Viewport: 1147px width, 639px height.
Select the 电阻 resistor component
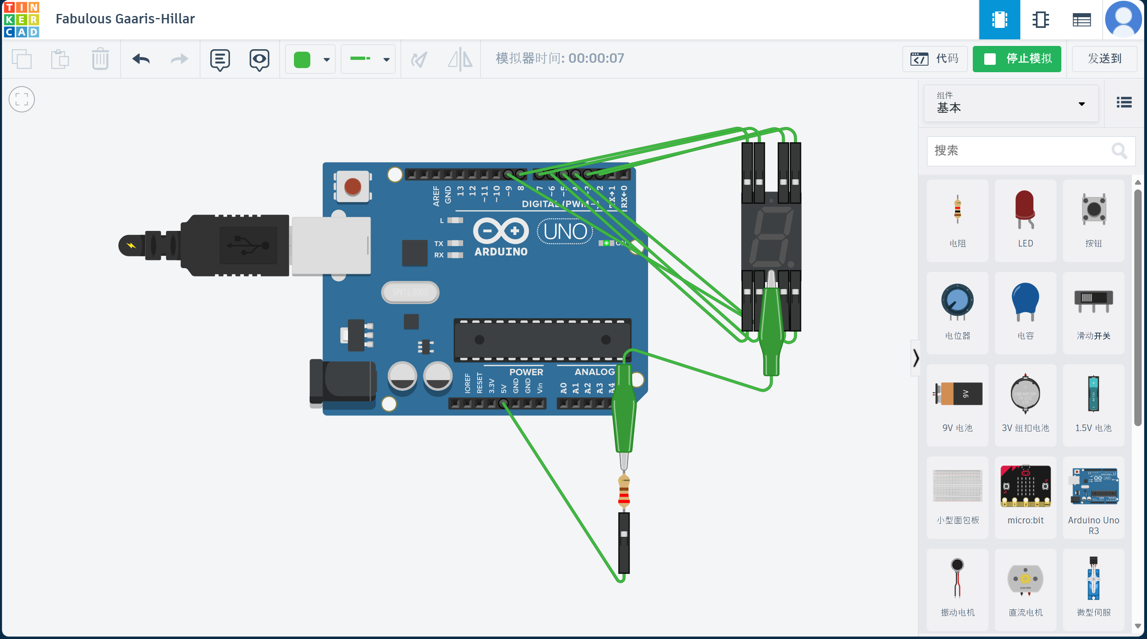tap(957, 221)
